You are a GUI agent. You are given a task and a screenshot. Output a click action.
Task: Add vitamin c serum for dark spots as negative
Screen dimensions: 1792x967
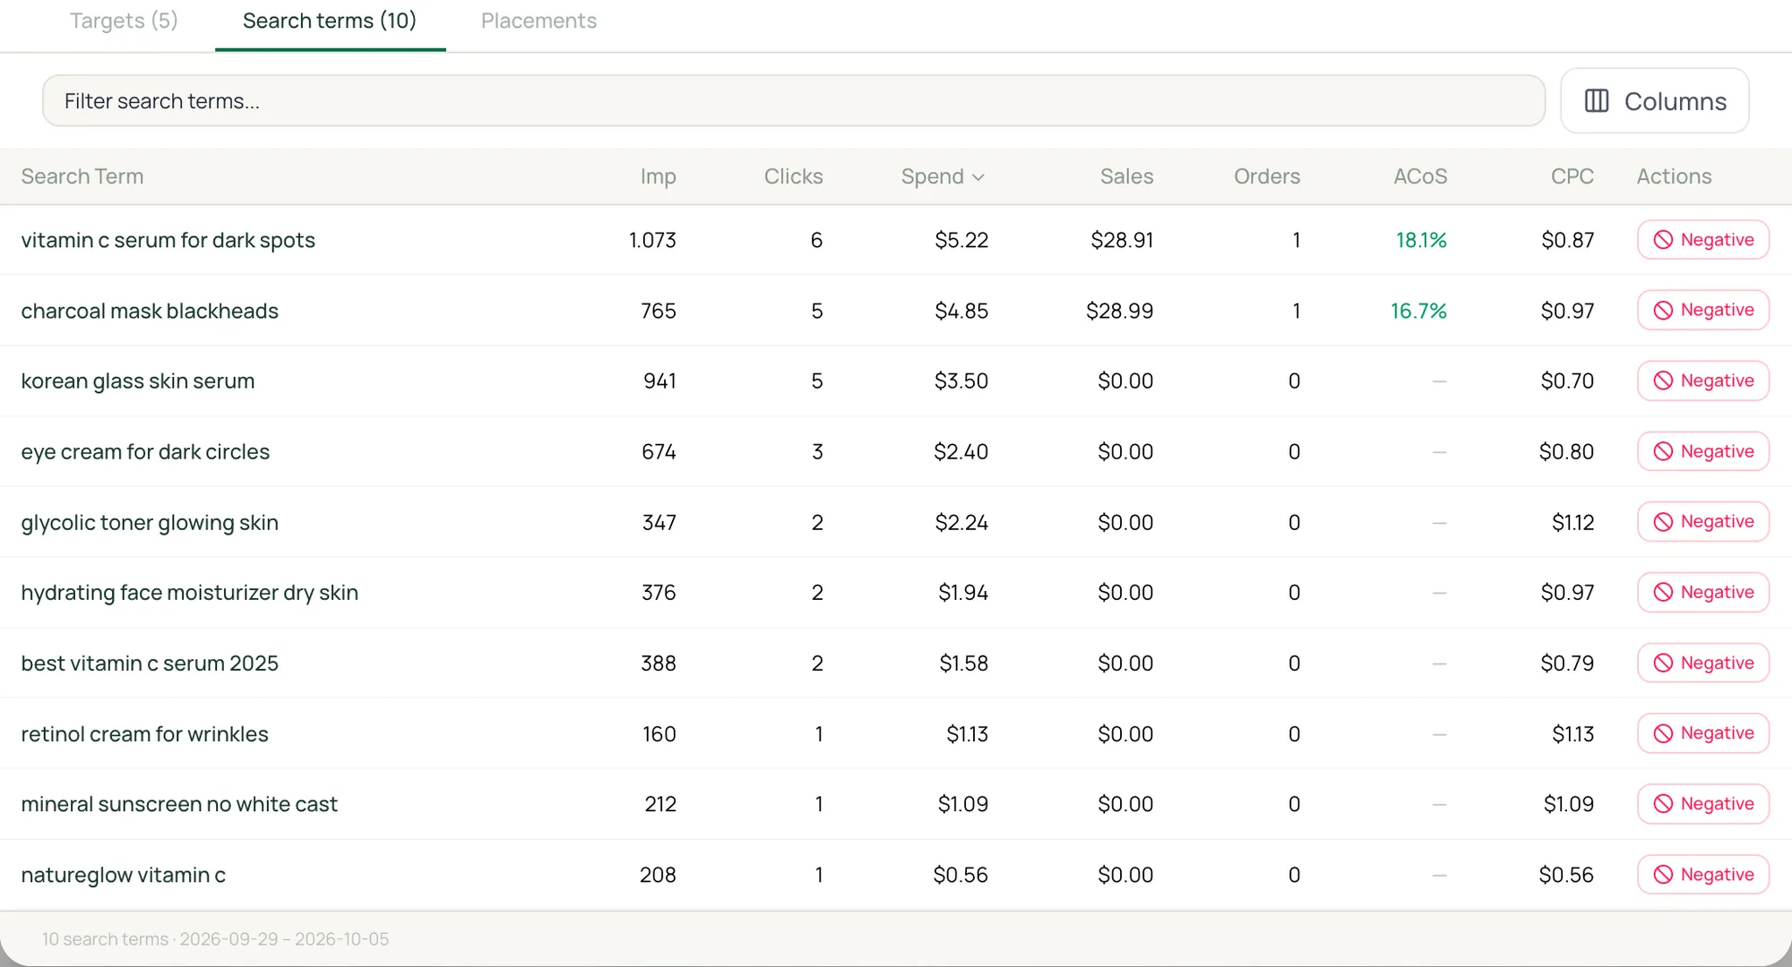pos(1702,240)
